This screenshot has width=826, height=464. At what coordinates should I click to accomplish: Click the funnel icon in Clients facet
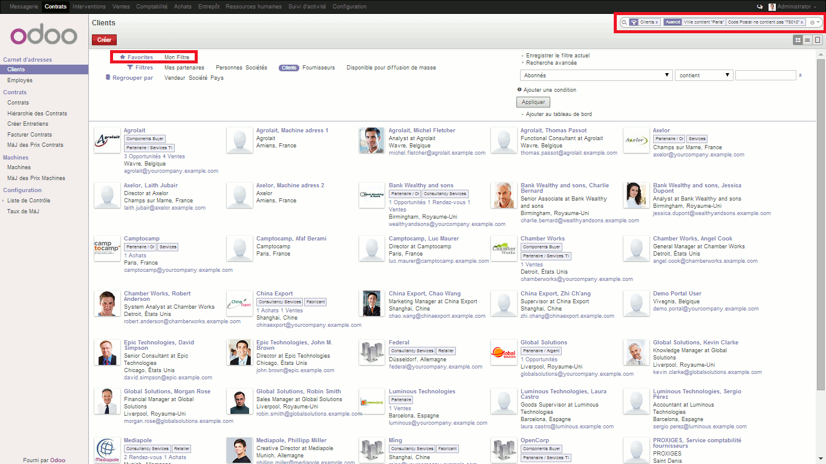[x=634, y=22]
